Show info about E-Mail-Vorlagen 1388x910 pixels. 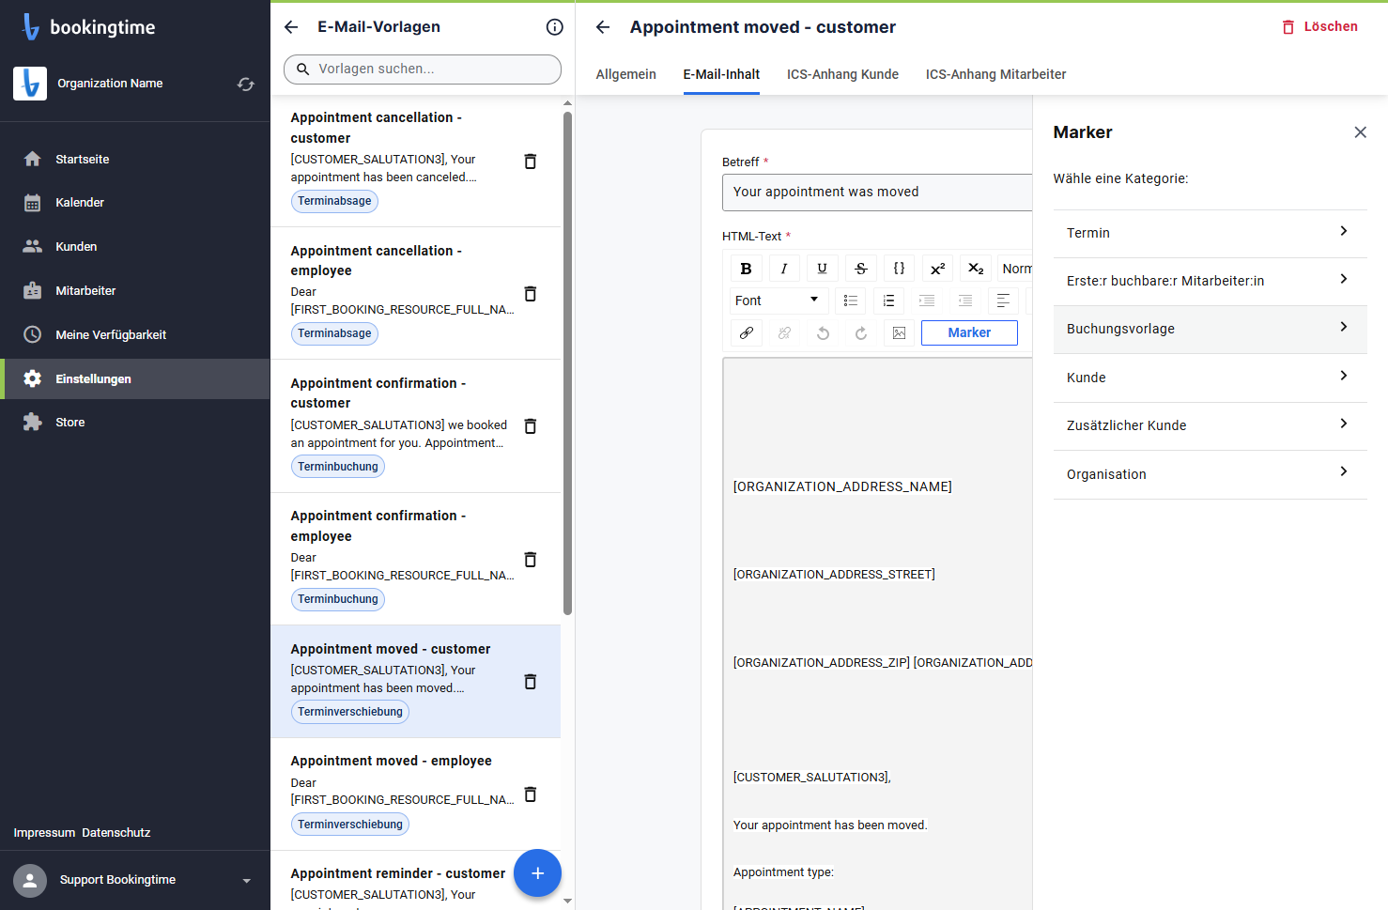click(555, 27)
